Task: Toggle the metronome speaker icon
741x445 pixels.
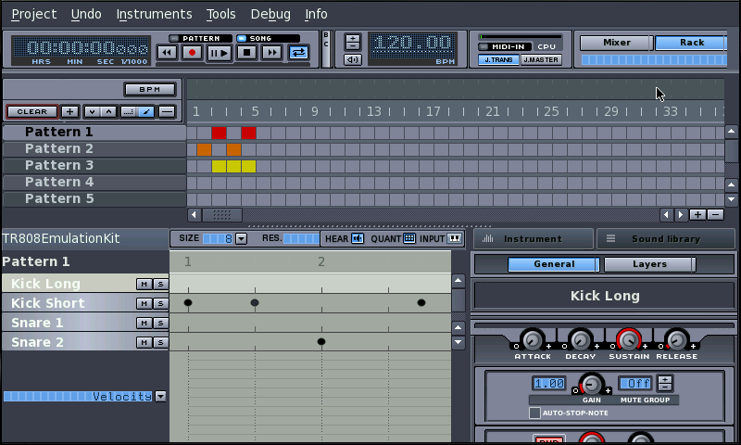Action: pyautogui.click(x=352, y=60)
